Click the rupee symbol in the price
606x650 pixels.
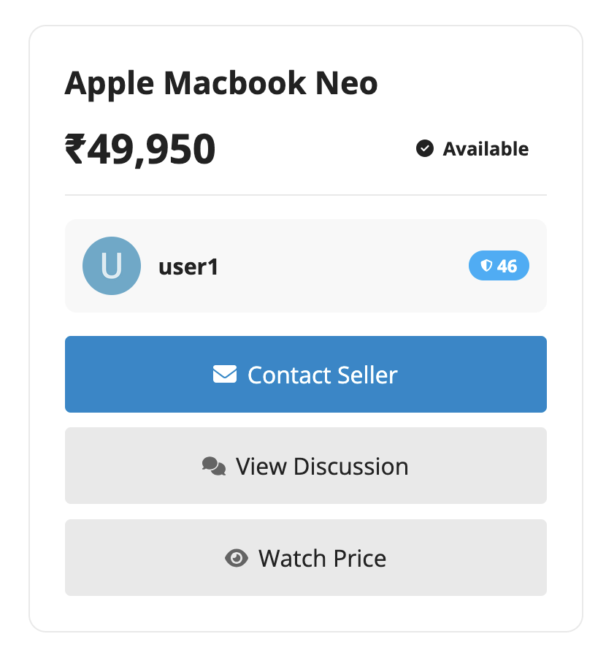[x=76, y=149]
